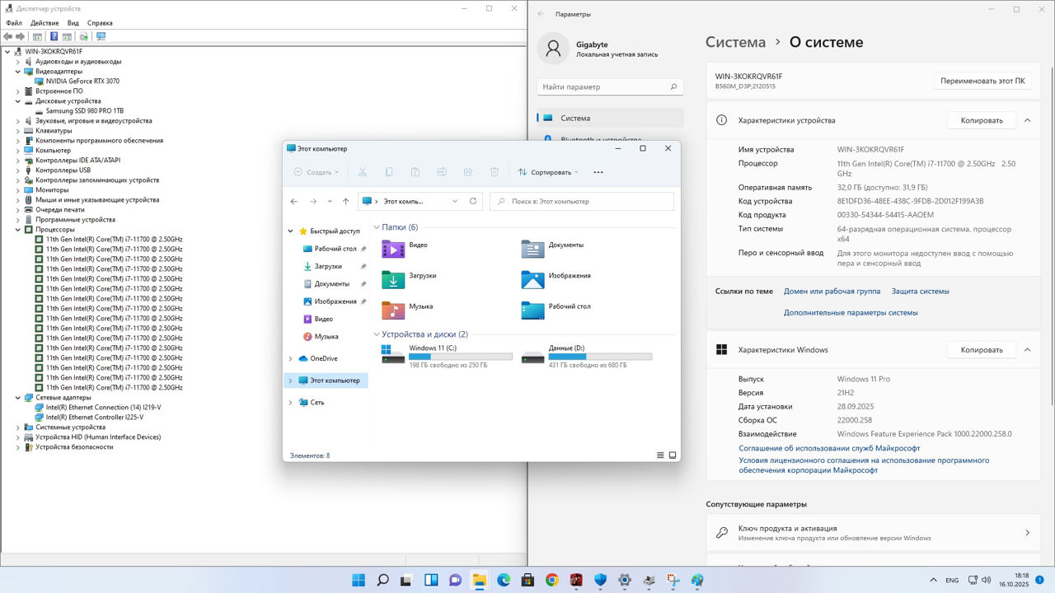Switch to large thumbnails view in Explorer status bar
The image size is (1055, 593).
(673, 455)
